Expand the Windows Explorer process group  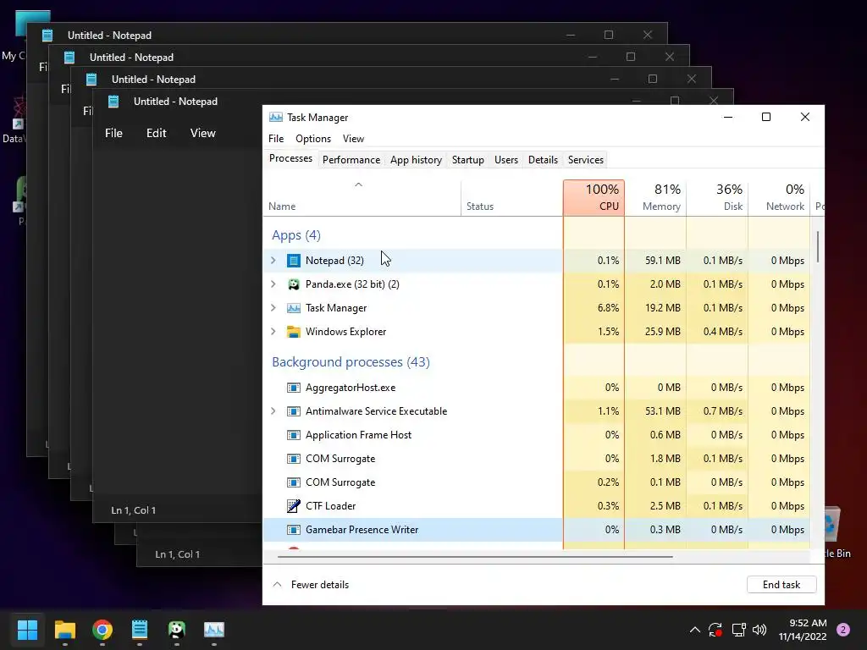coord(273,332)
